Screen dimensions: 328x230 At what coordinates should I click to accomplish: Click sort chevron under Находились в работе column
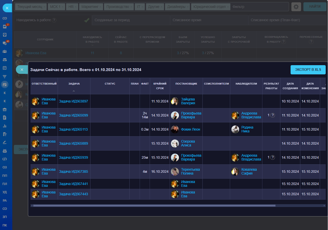point(92,45)
